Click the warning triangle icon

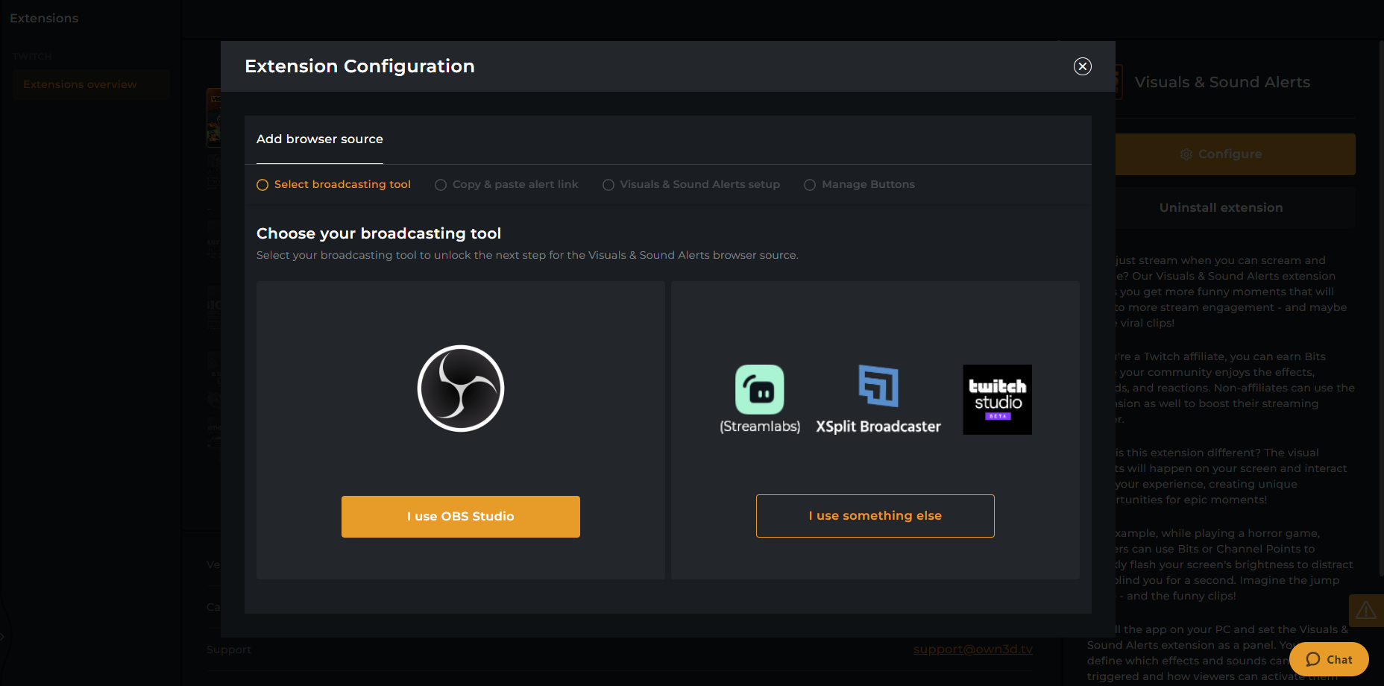[x=1366, y=611]
